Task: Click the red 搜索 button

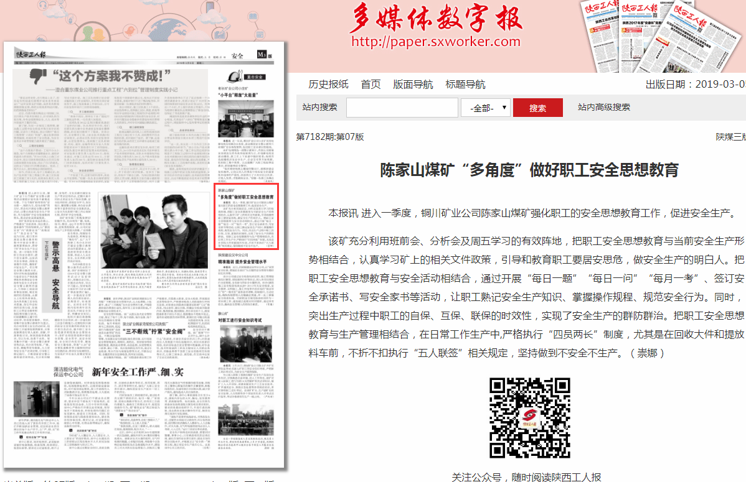Action: tap(537, 108)
